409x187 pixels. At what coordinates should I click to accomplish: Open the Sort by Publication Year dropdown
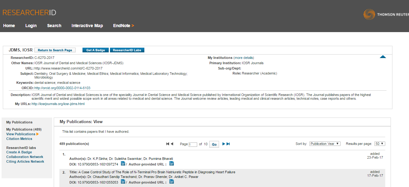pos(325,144)
